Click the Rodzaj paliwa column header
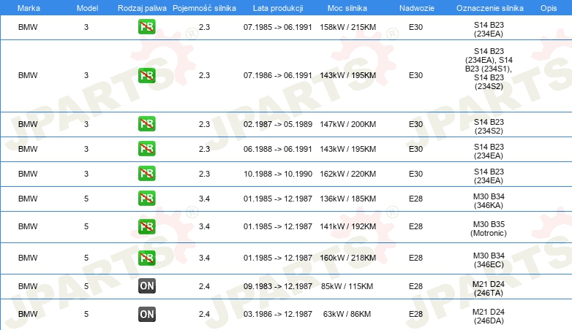Screen dimensions: 572x330 tap(142, 8)
